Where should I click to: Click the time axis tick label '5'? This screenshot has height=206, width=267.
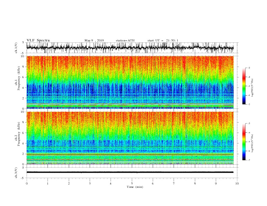tap(132, 183)
